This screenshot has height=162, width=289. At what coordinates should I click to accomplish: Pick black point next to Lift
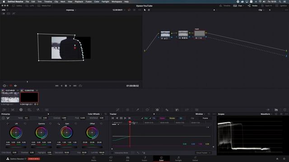pos(8,124)
